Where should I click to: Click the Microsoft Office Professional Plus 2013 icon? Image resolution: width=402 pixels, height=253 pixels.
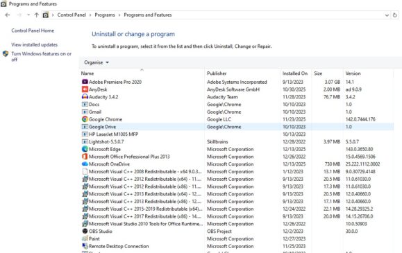pyautogui.click(x=85, y=157)
